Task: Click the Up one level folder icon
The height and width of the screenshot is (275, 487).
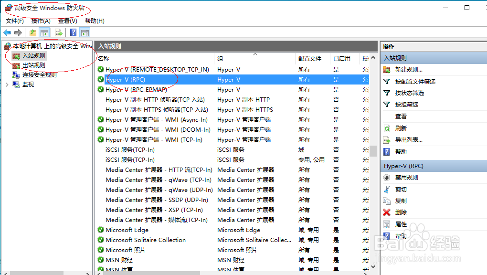Action: (32, 32)
